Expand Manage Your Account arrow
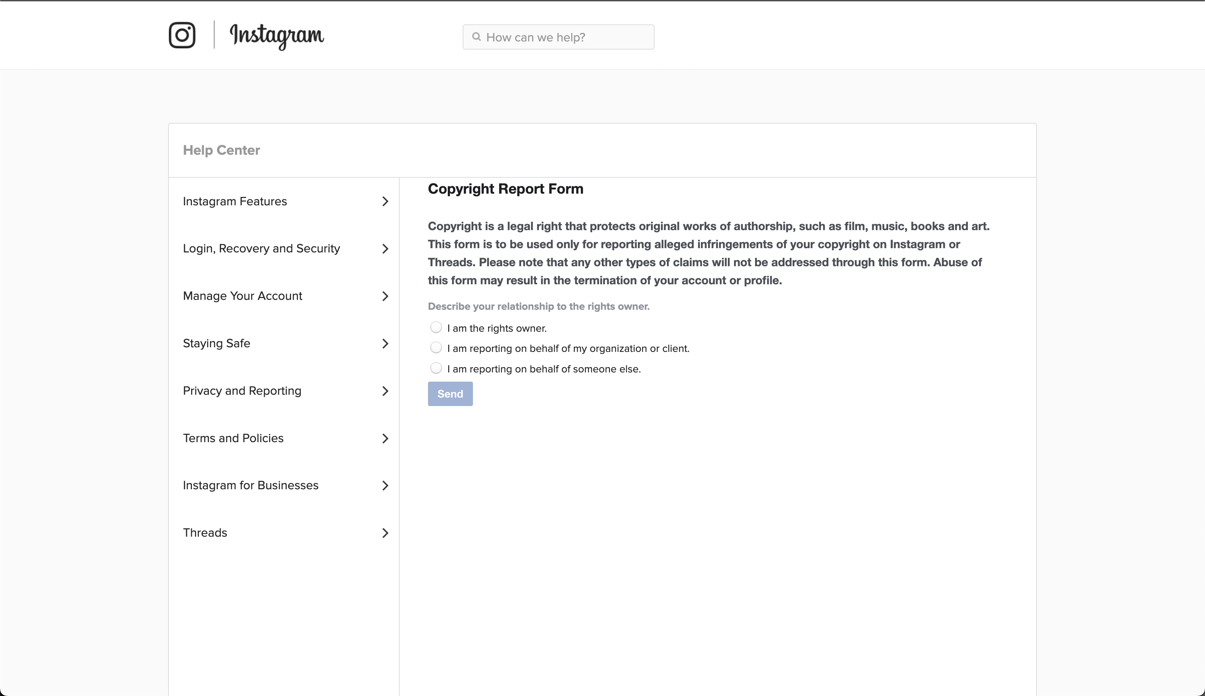Screen dimensions: 1205x696 click(385, 296)
